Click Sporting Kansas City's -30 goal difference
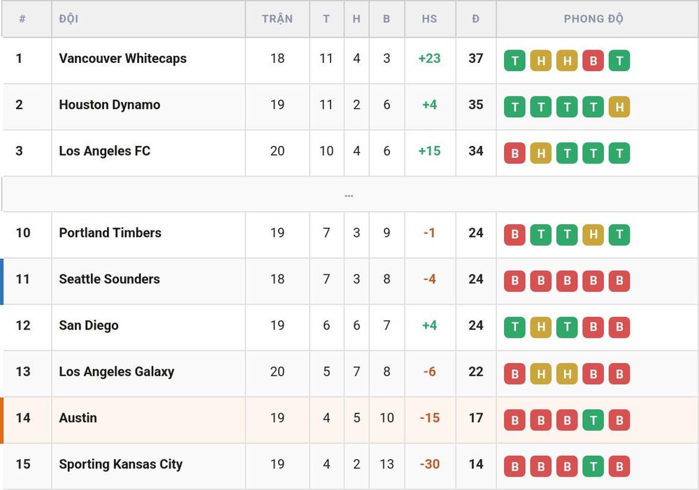 tap(430, 464)
